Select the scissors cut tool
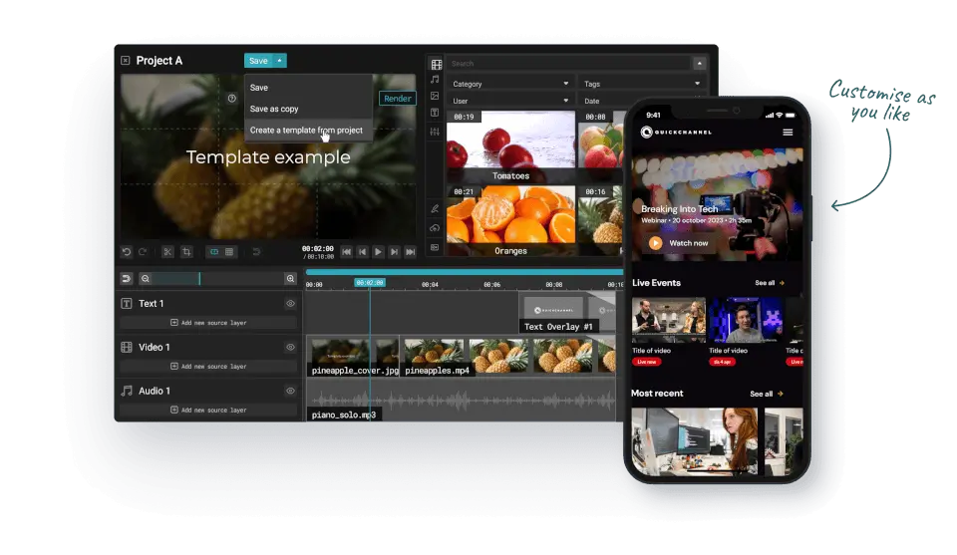The width and height of the screenshot is (957, 555). tap(167, 252)
